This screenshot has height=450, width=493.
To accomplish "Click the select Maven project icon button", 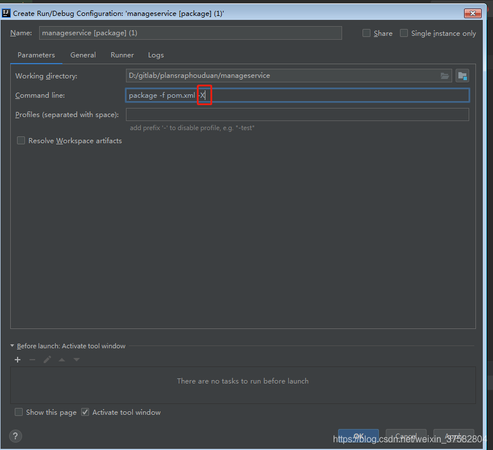I will tap(462, 76).
